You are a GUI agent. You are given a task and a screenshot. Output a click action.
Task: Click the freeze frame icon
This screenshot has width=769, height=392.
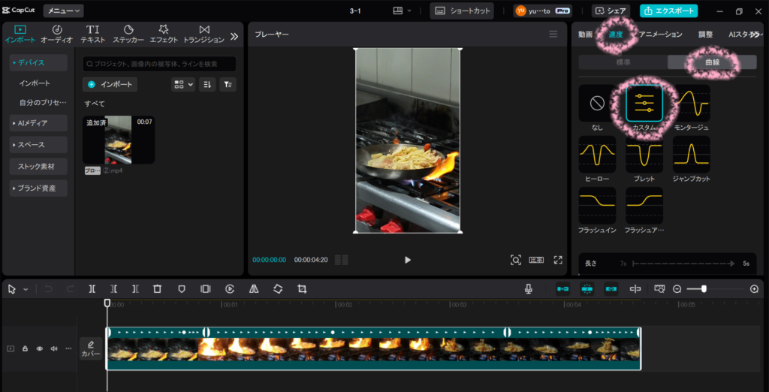(206, 289)
